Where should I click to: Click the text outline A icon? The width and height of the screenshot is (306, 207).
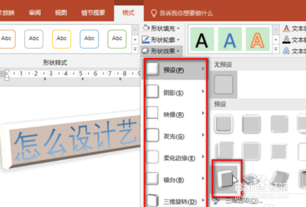[x=286, y=40]
